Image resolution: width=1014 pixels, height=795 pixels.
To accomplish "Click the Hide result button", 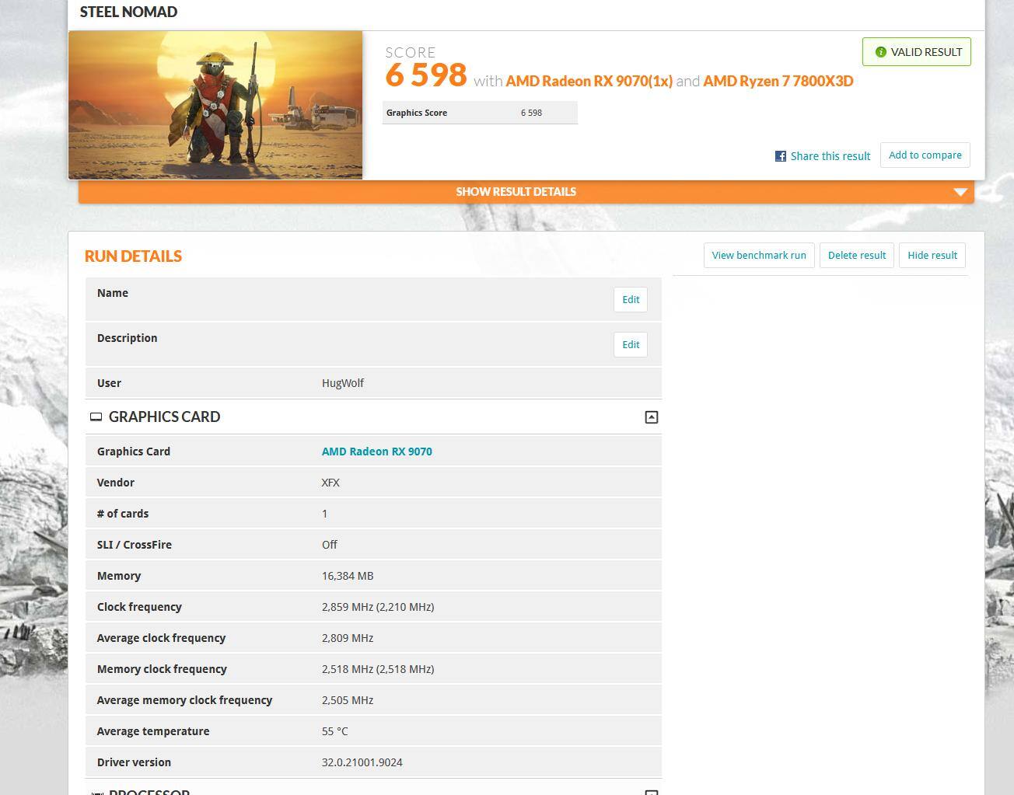I will point(932,256).
